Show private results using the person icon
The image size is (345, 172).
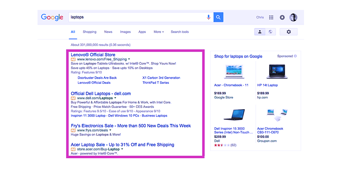point(260,32)
